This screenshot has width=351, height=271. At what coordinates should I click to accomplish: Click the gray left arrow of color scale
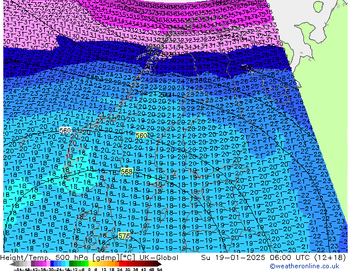(x=13, y=264)
